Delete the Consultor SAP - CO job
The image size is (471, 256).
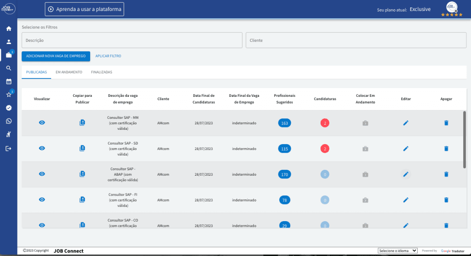(x=446, y=225)
